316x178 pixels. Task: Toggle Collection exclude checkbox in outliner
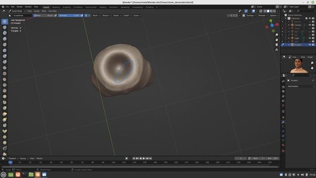[307, 18]
